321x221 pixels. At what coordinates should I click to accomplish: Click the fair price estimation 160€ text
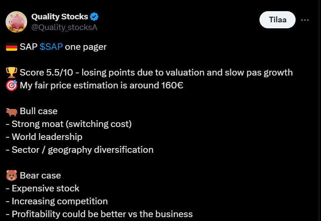point(102,85)
